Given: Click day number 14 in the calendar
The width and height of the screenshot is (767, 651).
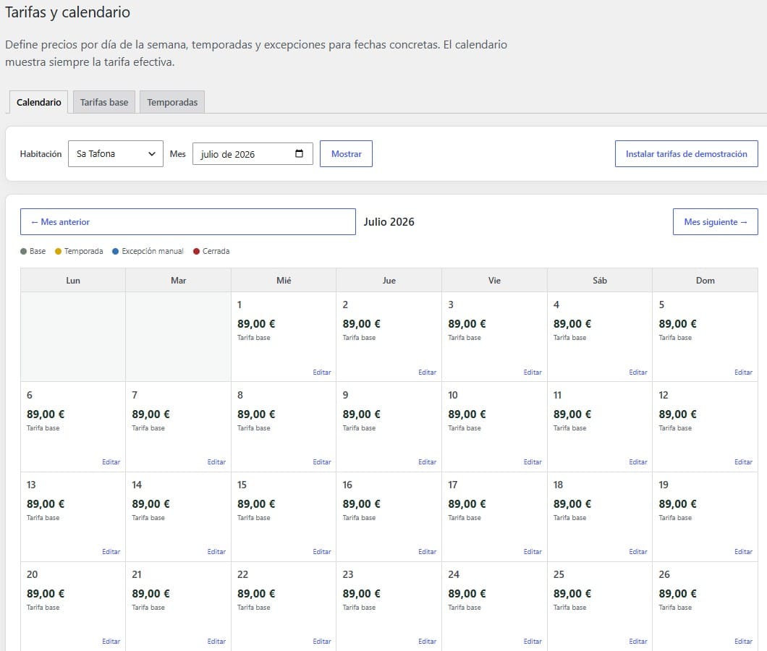Looking at the screenshot, I should tap(137, 485).
